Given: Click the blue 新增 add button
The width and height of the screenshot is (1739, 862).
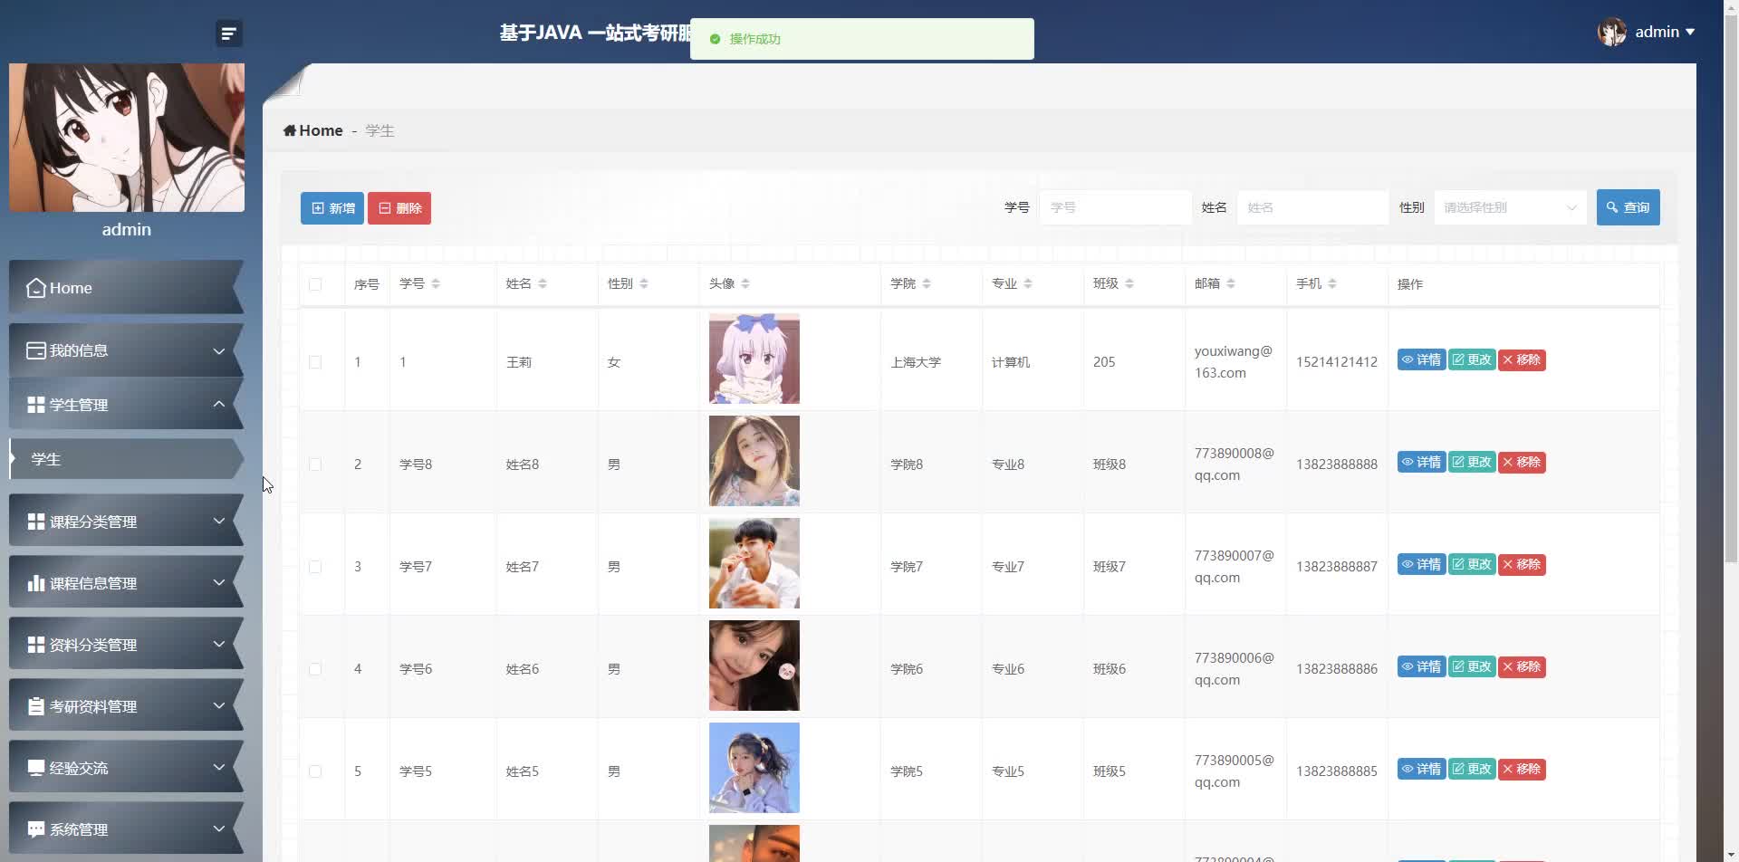Looking at the screenshot, I should (x=332, y=208).
